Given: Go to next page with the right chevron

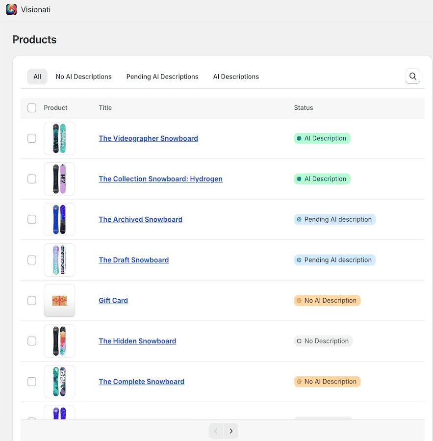Looking at the screenshot, I should (231, 431).
